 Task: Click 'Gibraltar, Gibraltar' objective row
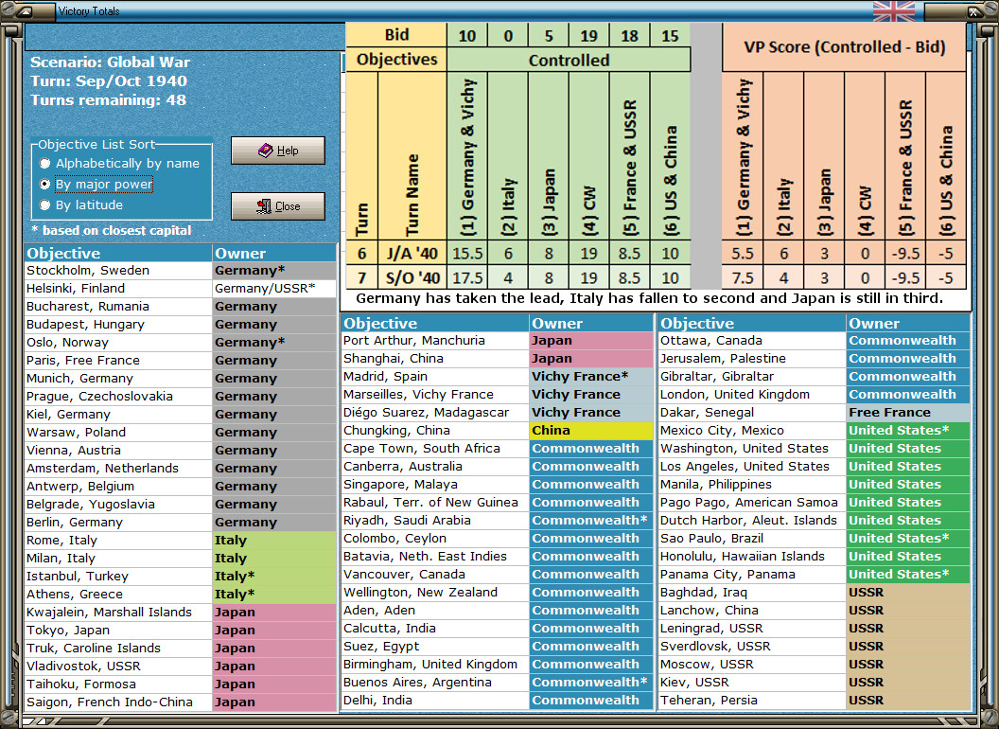pyautogui.click(x=815, y=376)
